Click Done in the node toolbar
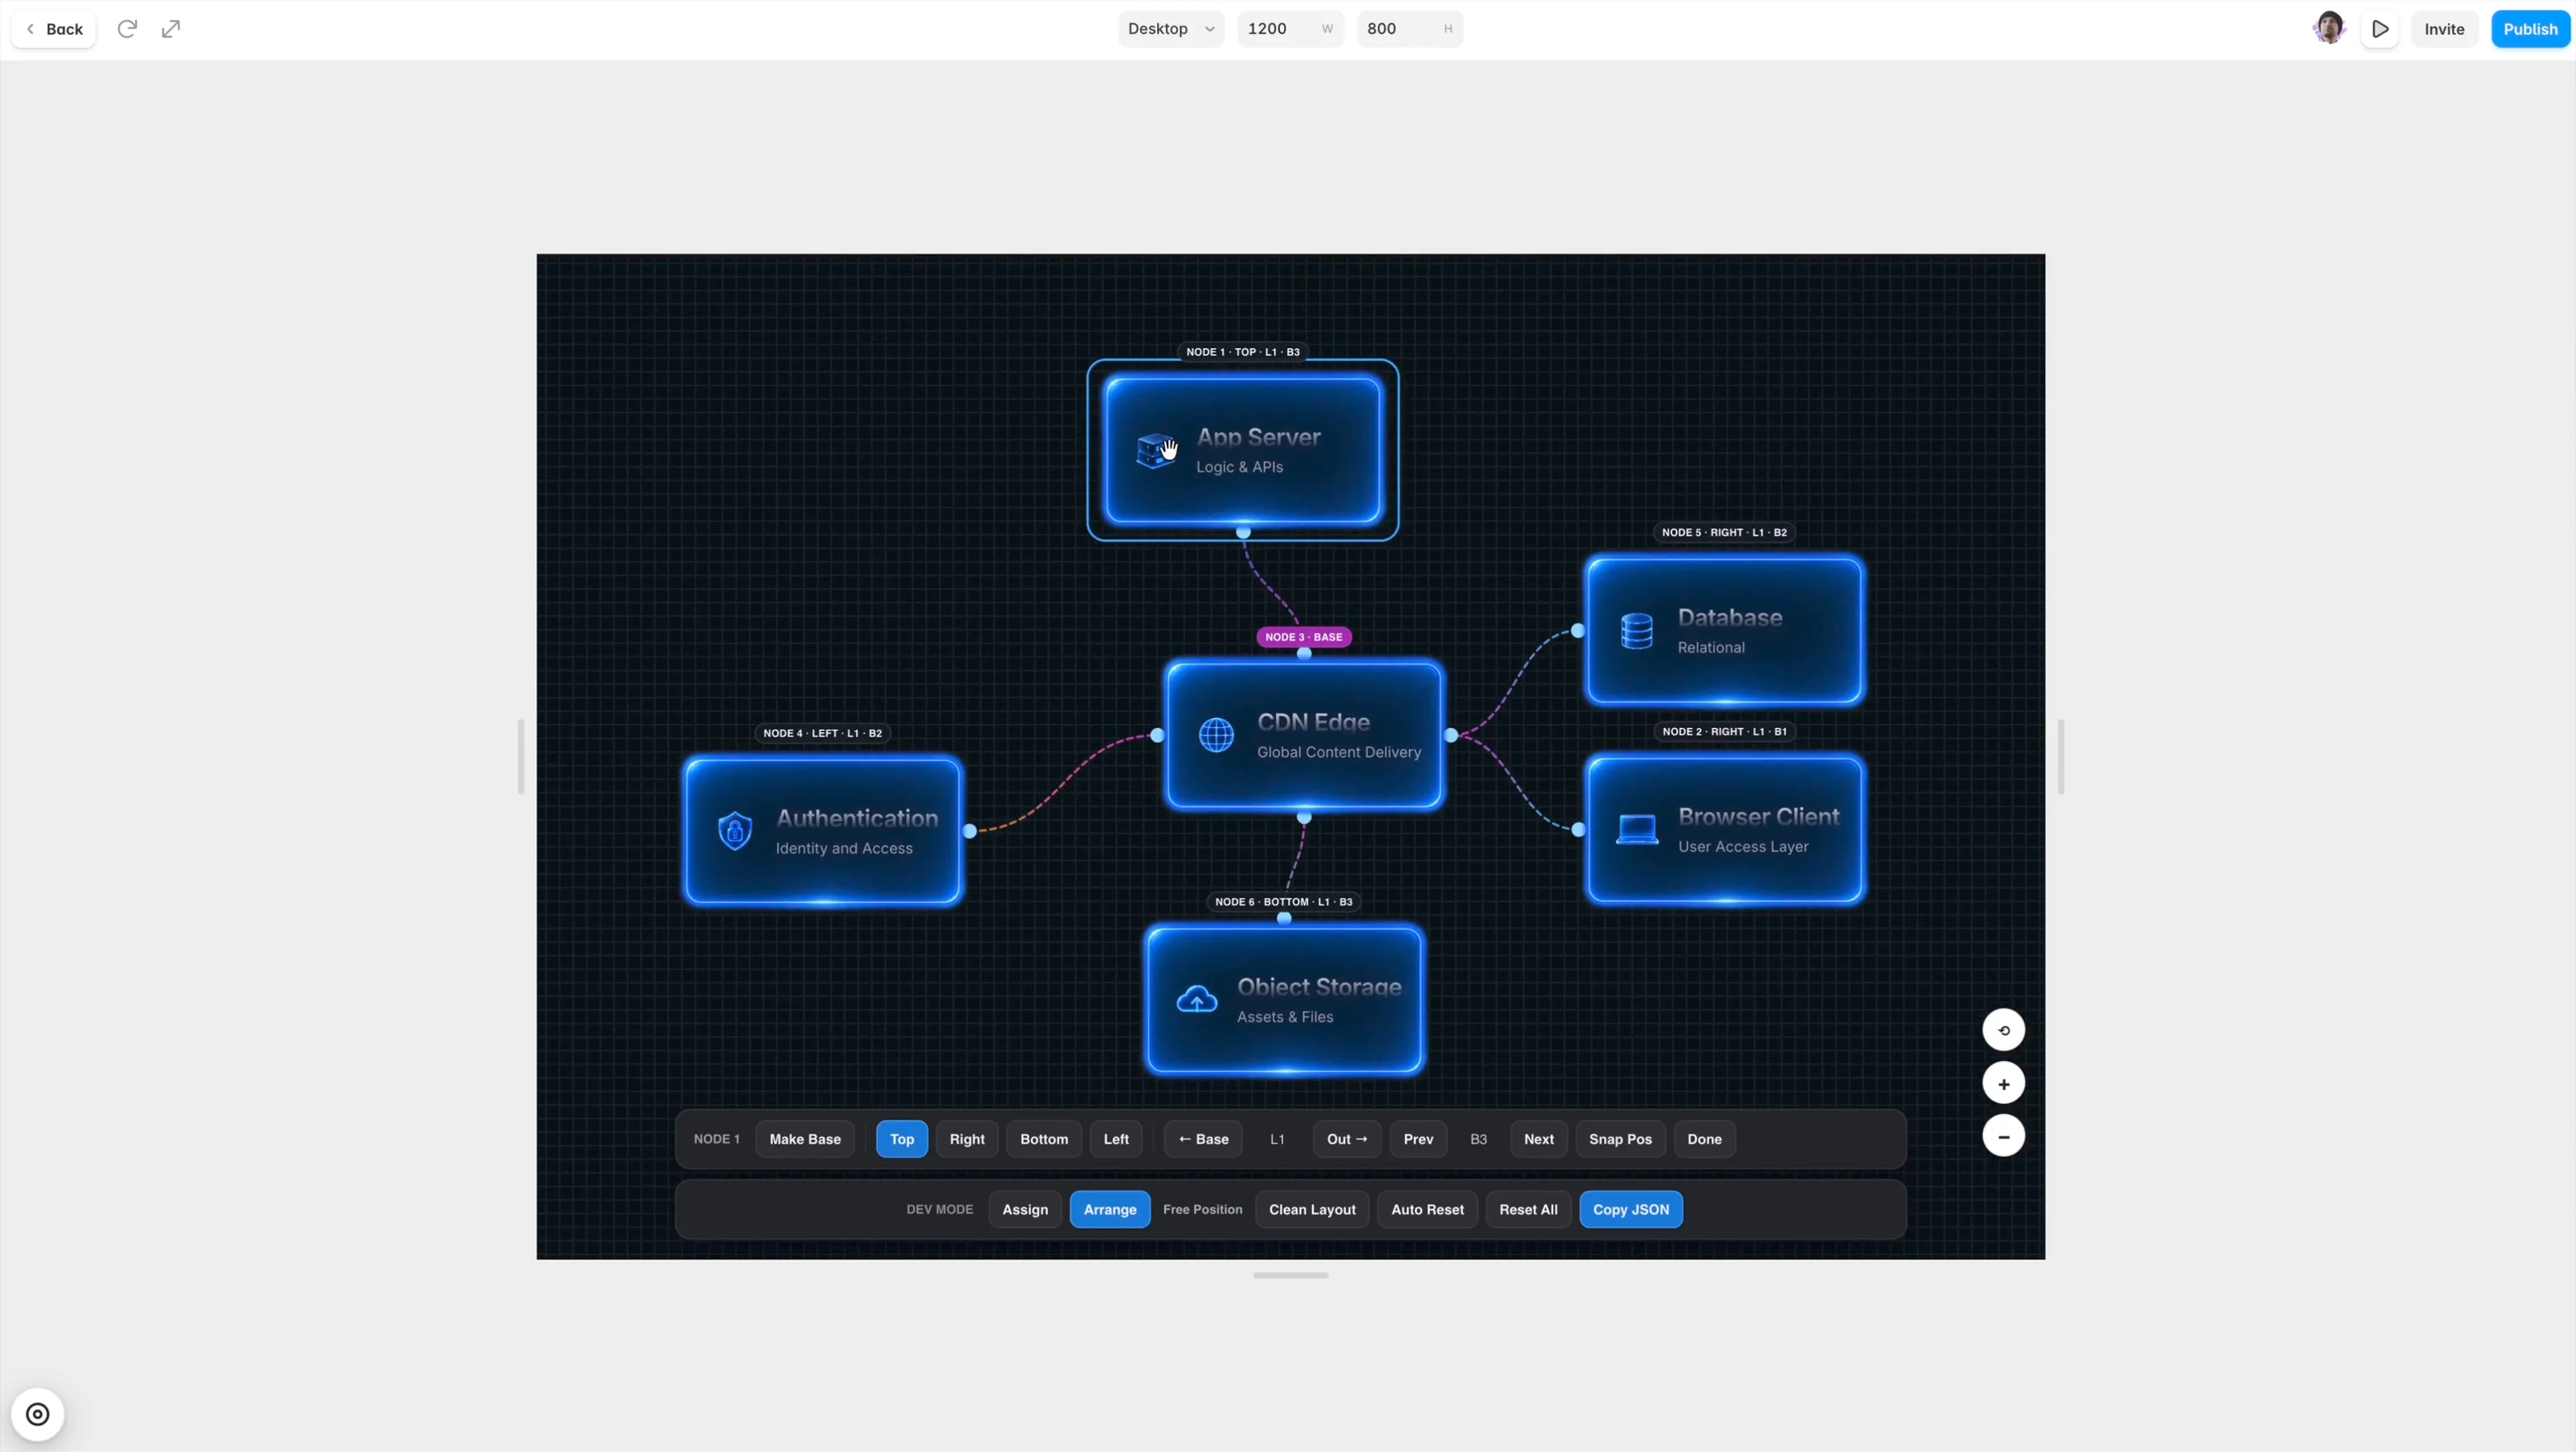 point(1704,1139)
